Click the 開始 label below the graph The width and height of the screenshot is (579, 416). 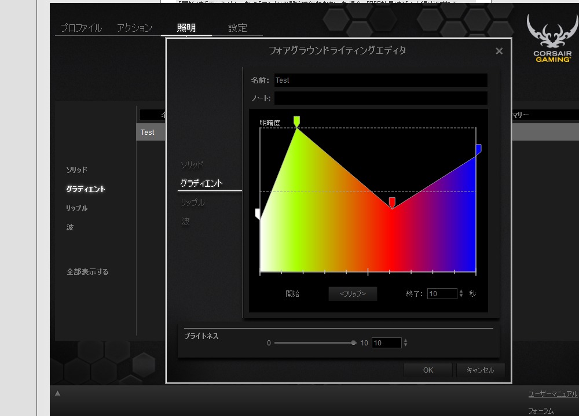pos(292,293)
